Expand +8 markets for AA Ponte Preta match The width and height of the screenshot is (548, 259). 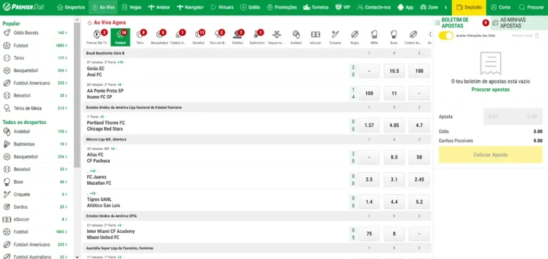point(119,85)
